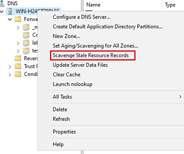
Task: Open server Properties from context menu
Action: pos(64,132)
